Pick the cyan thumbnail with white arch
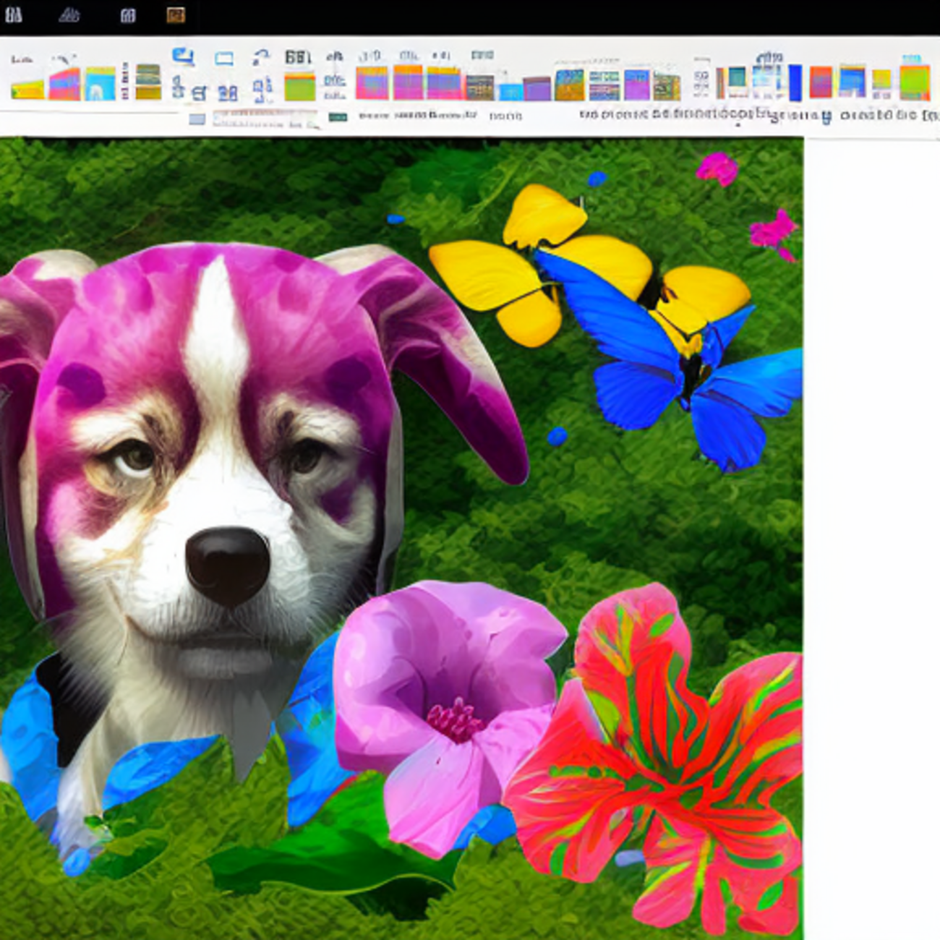 [100, 84]
